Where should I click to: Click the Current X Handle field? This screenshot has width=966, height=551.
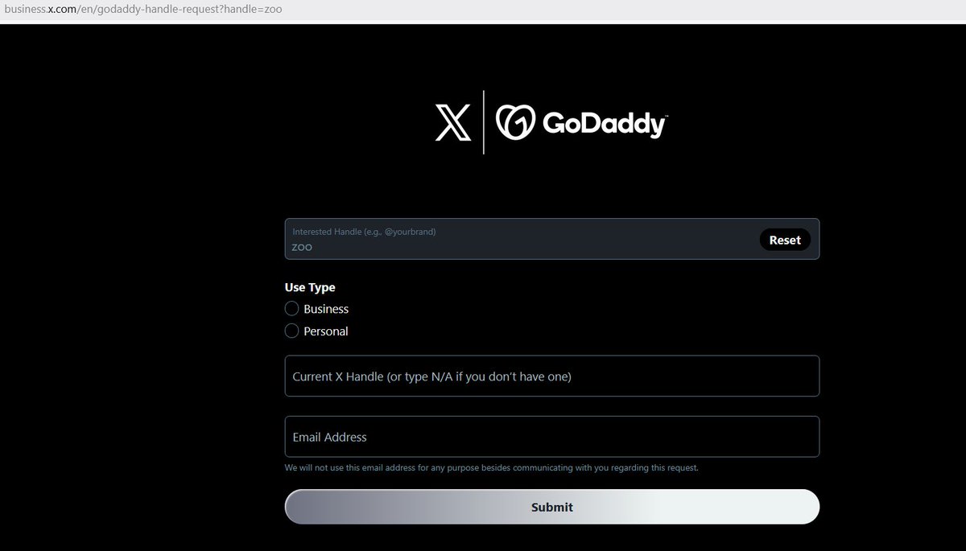click(552, 376)
